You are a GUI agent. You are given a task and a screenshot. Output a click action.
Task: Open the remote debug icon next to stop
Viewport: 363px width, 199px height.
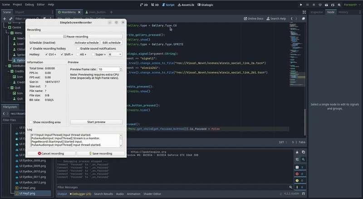click(x=320, y=5)
